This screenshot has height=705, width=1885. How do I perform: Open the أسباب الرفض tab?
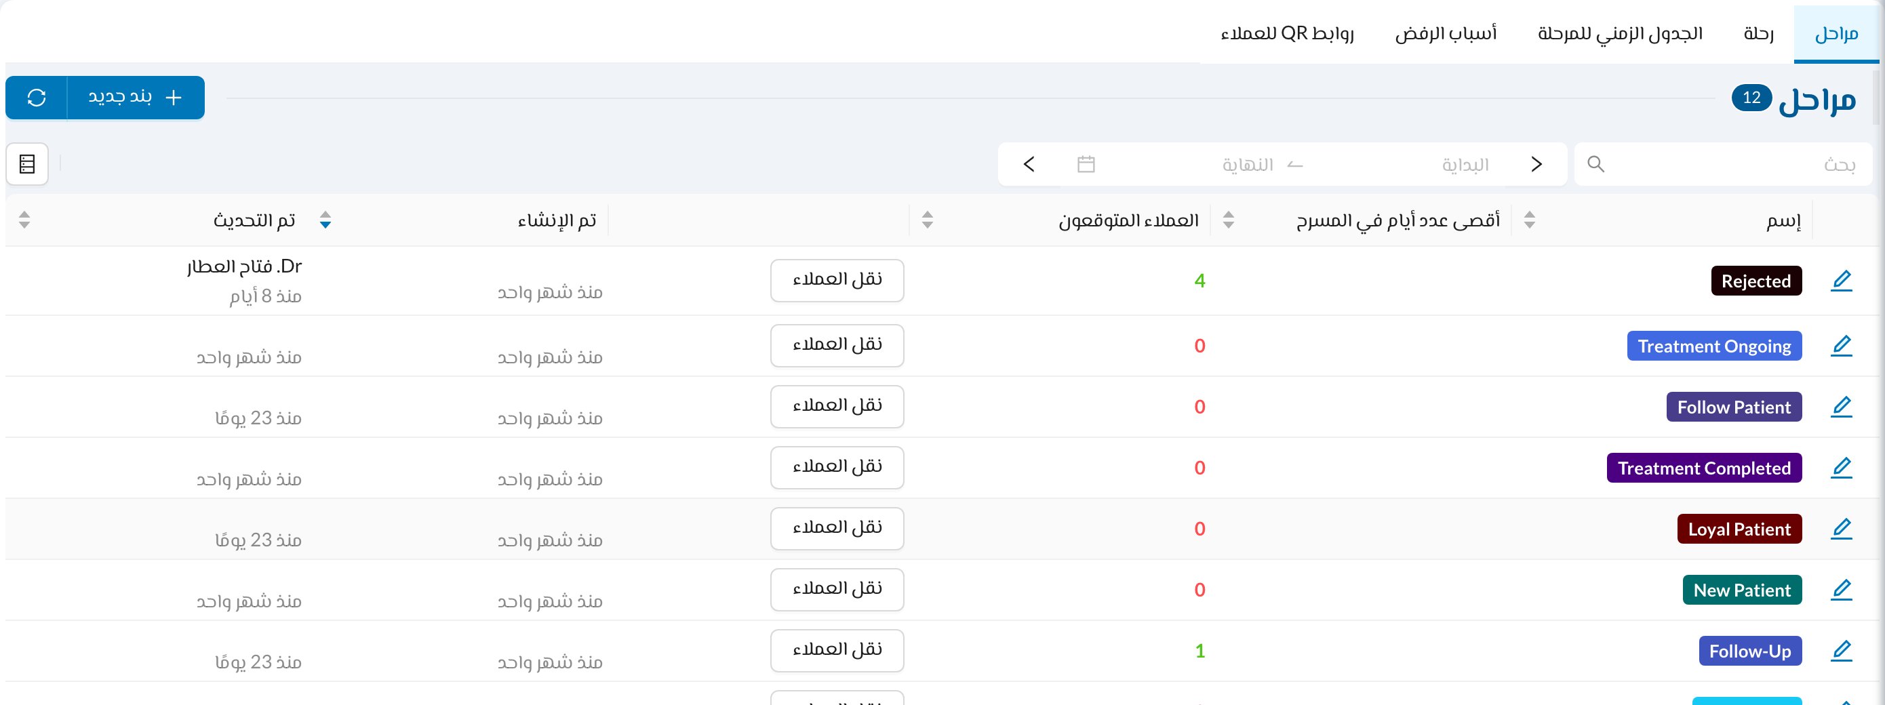(1446, 34)
